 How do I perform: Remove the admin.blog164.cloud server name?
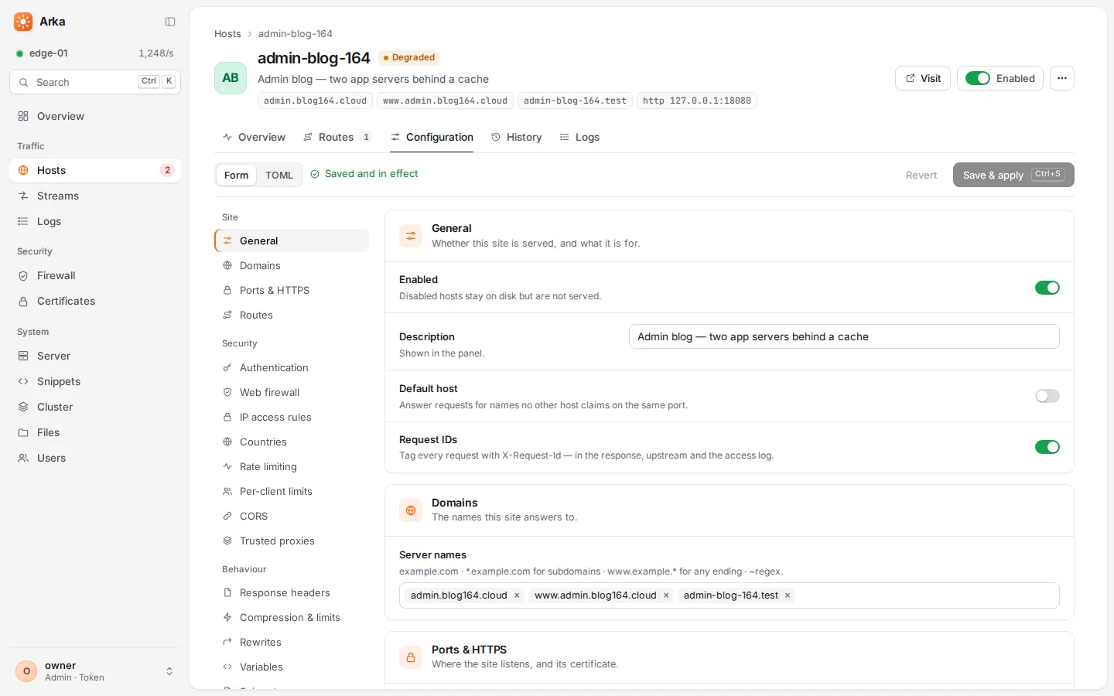click(517, 595)
